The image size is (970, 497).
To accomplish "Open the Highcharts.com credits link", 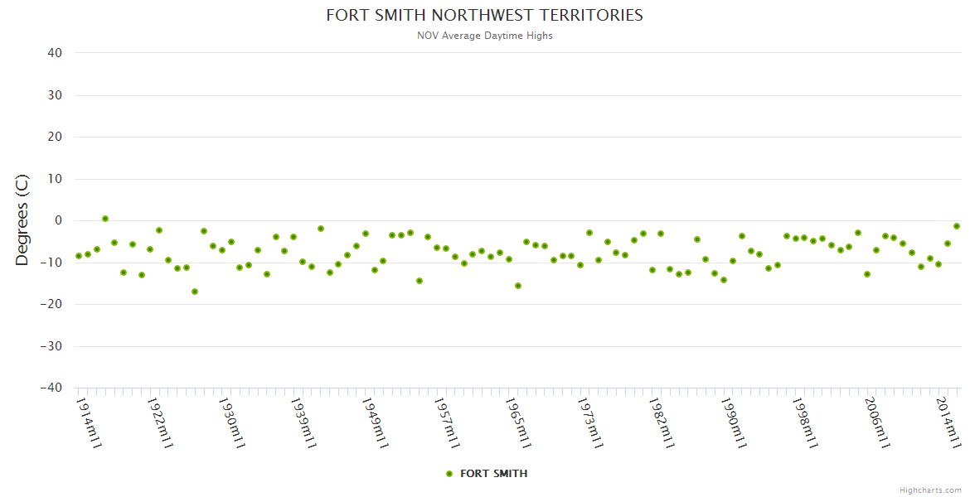I will point(930,490).
